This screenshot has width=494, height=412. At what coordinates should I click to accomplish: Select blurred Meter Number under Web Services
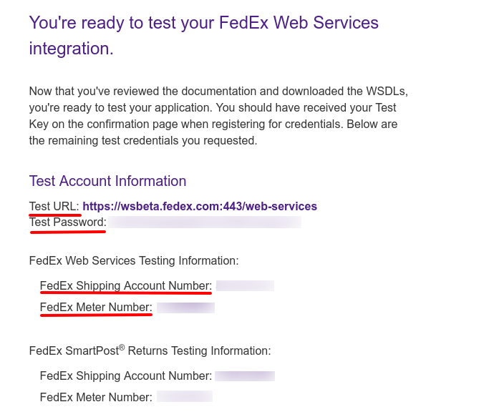coord(185,308)
